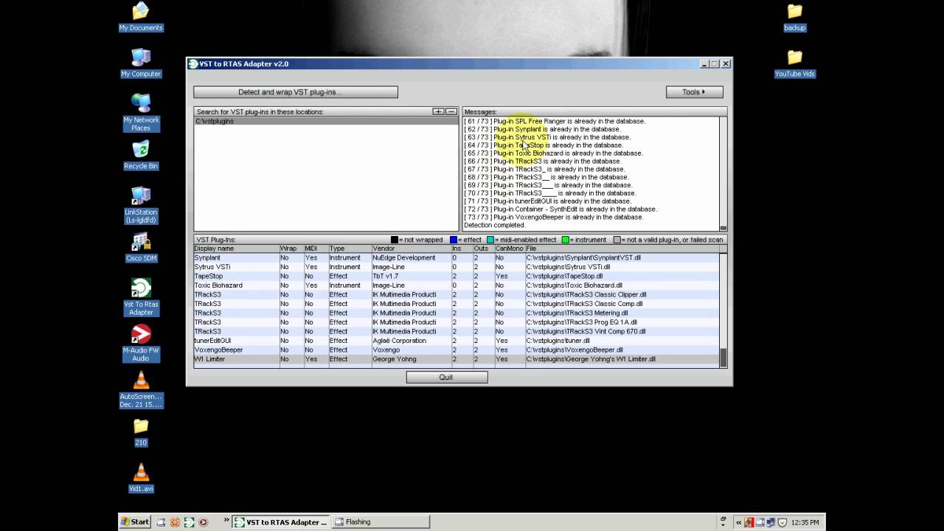
Task: Select My Network Places desktop icon
Action: tap(141, 112)
